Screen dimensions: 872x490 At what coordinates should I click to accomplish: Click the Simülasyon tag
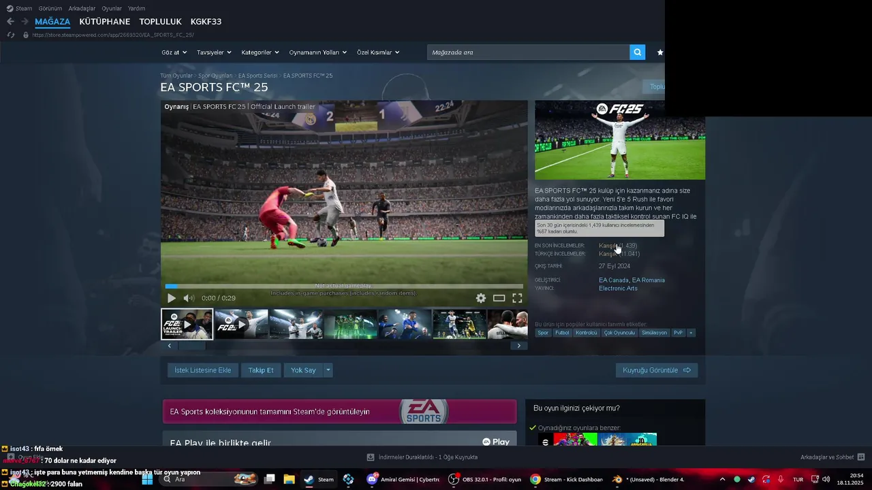coord(654,333)
